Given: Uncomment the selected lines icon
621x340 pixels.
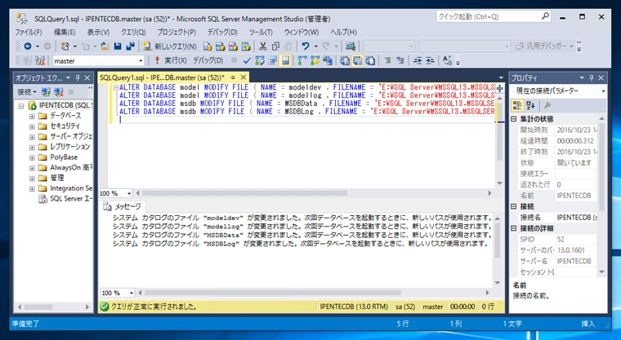Looking at the screenshot, I should pyautogui.click(x=400, y=60).
